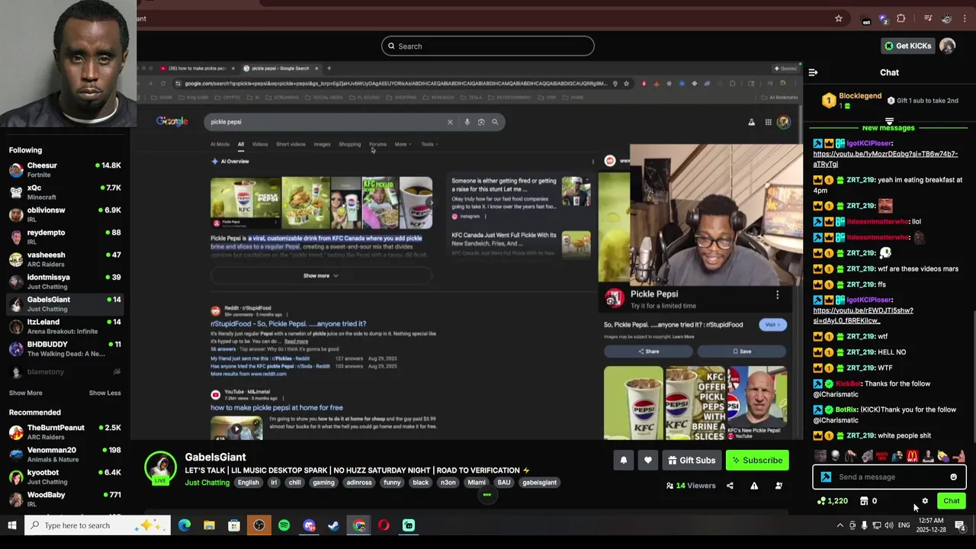Viewport: 976px width, 549px height.
Task: Click the funny tag
Action: (x=392, y=483)
